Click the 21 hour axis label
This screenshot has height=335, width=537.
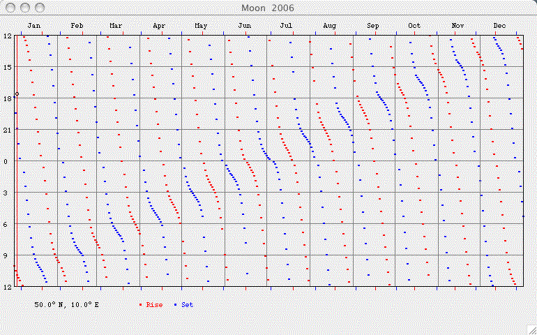click(6, 130)
